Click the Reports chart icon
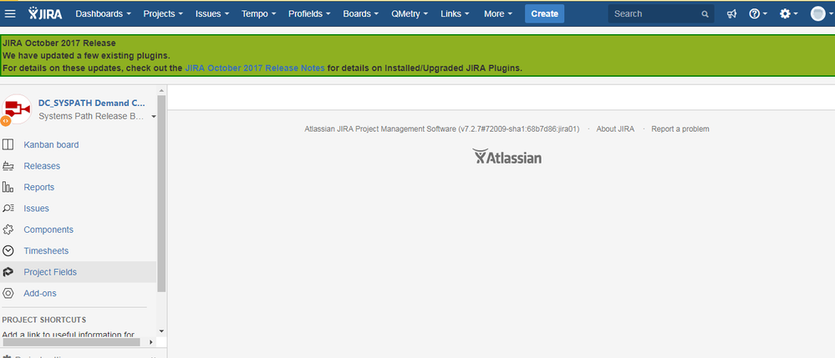 point(8,187)
